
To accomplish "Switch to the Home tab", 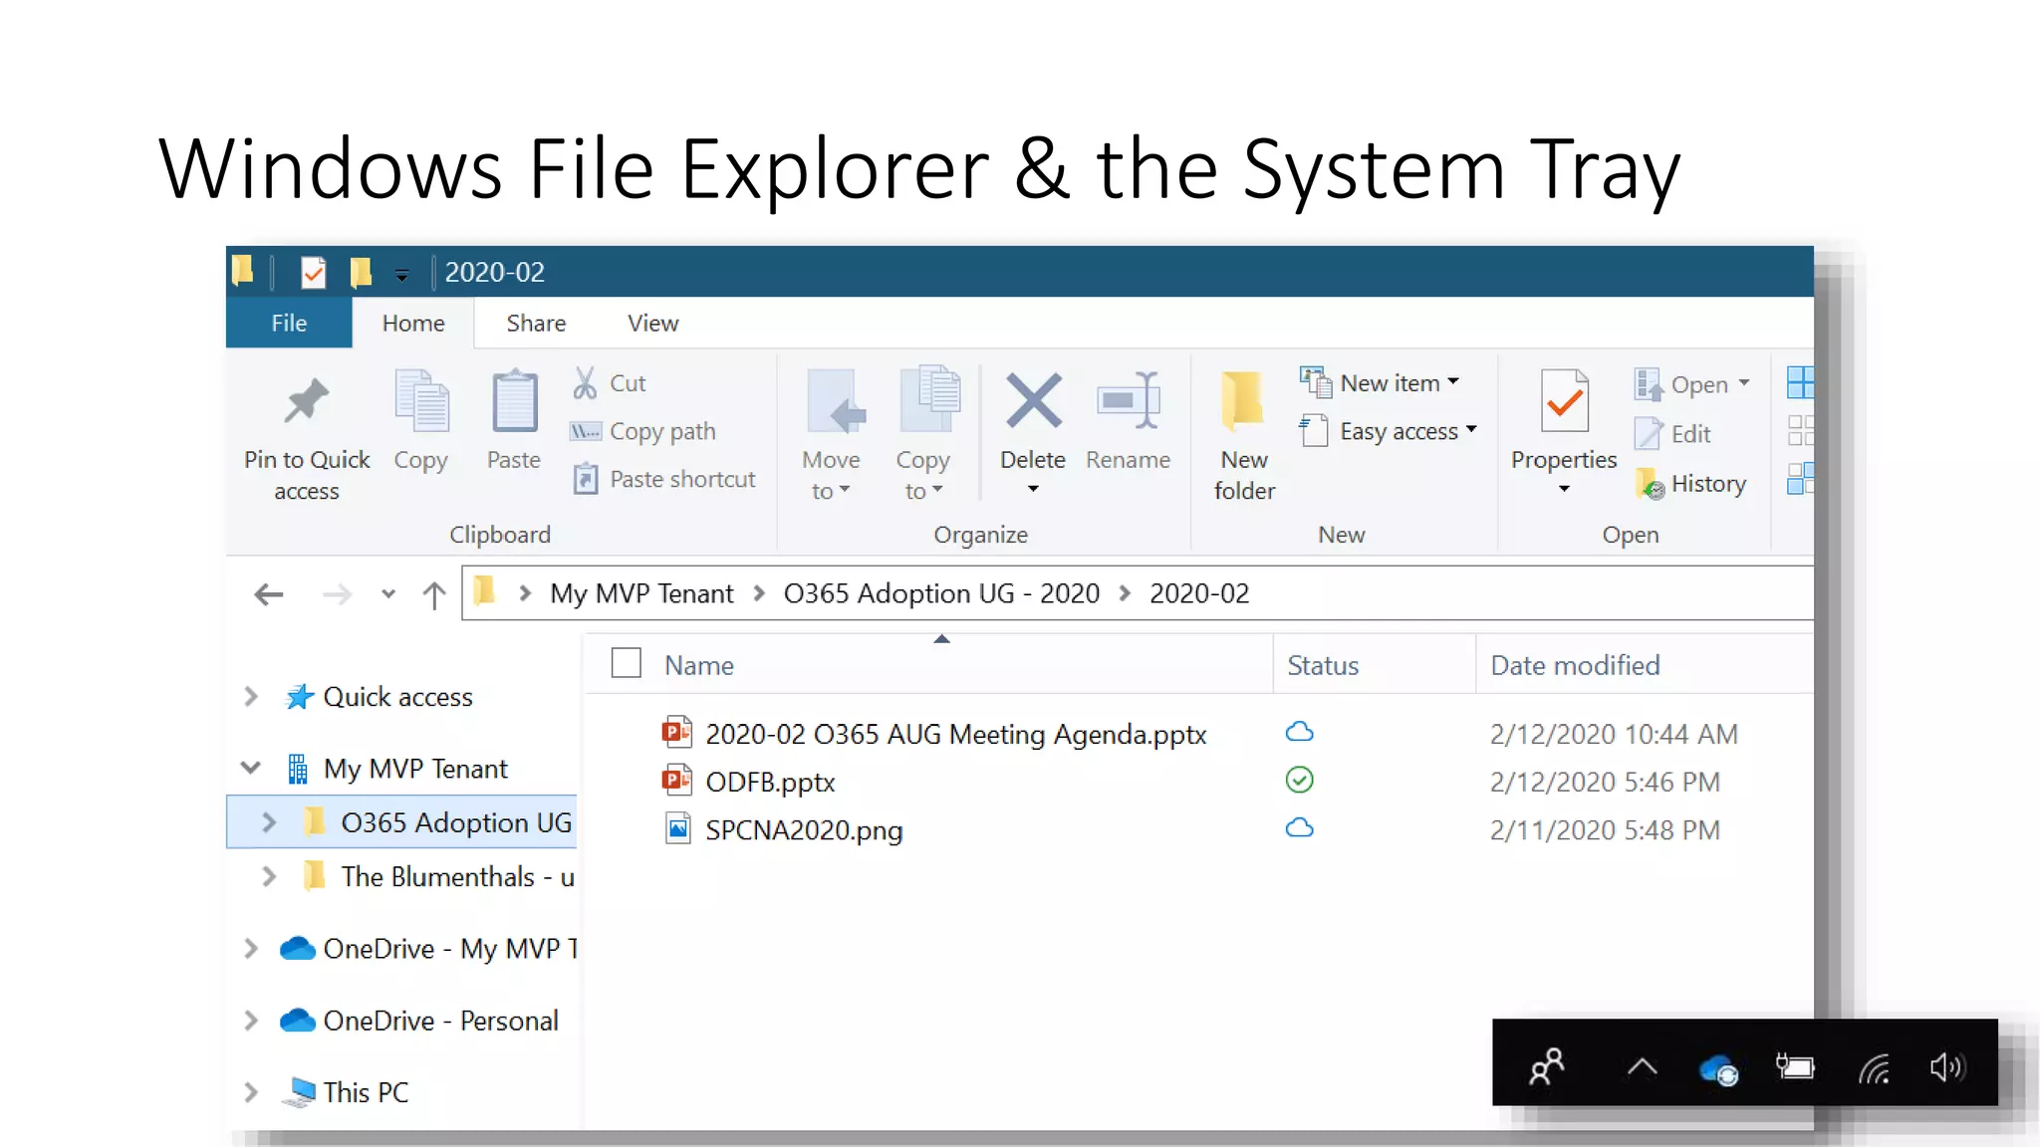I will [413, 323].
